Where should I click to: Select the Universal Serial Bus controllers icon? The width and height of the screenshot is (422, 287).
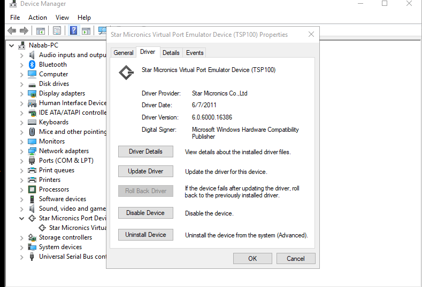click(x=32, y=257)
